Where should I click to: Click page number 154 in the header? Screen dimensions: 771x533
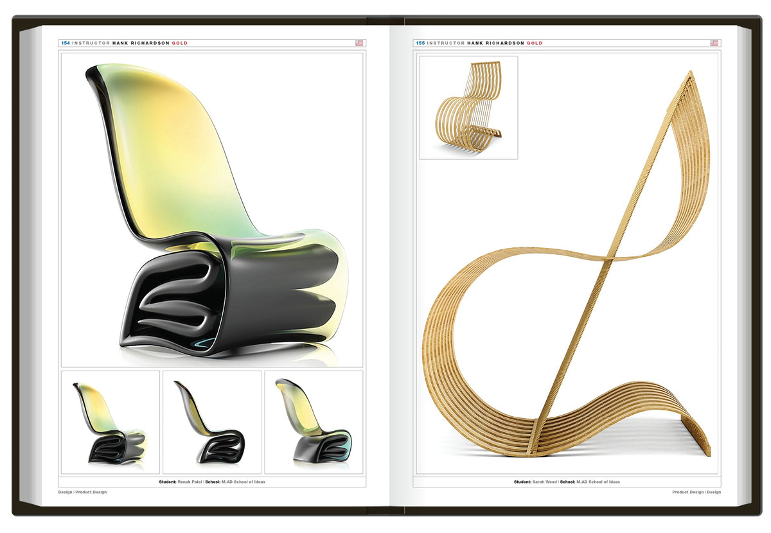point(66,43)
